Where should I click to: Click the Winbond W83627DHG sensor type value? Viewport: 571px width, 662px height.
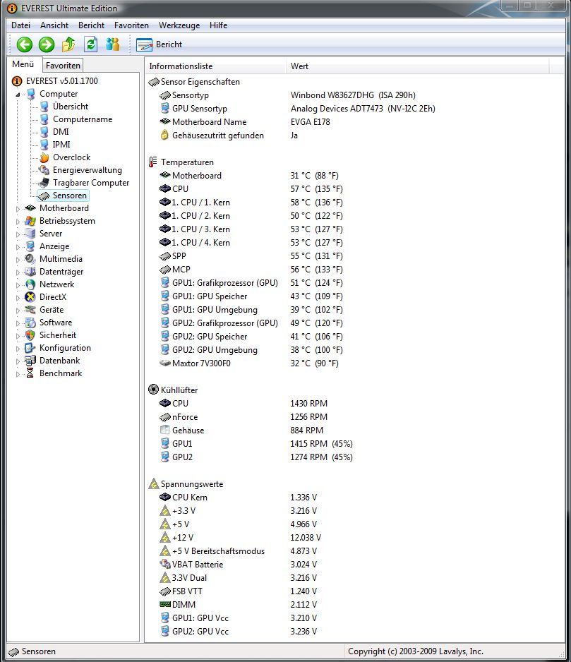pyautogui.click(x=353, y=95)
